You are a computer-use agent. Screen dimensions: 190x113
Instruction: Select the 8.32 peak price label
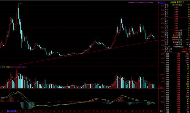22,4
